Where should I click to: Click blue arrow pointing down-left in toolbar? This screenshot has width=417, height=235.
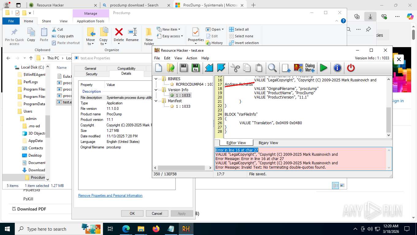click(x=209, y=68)
